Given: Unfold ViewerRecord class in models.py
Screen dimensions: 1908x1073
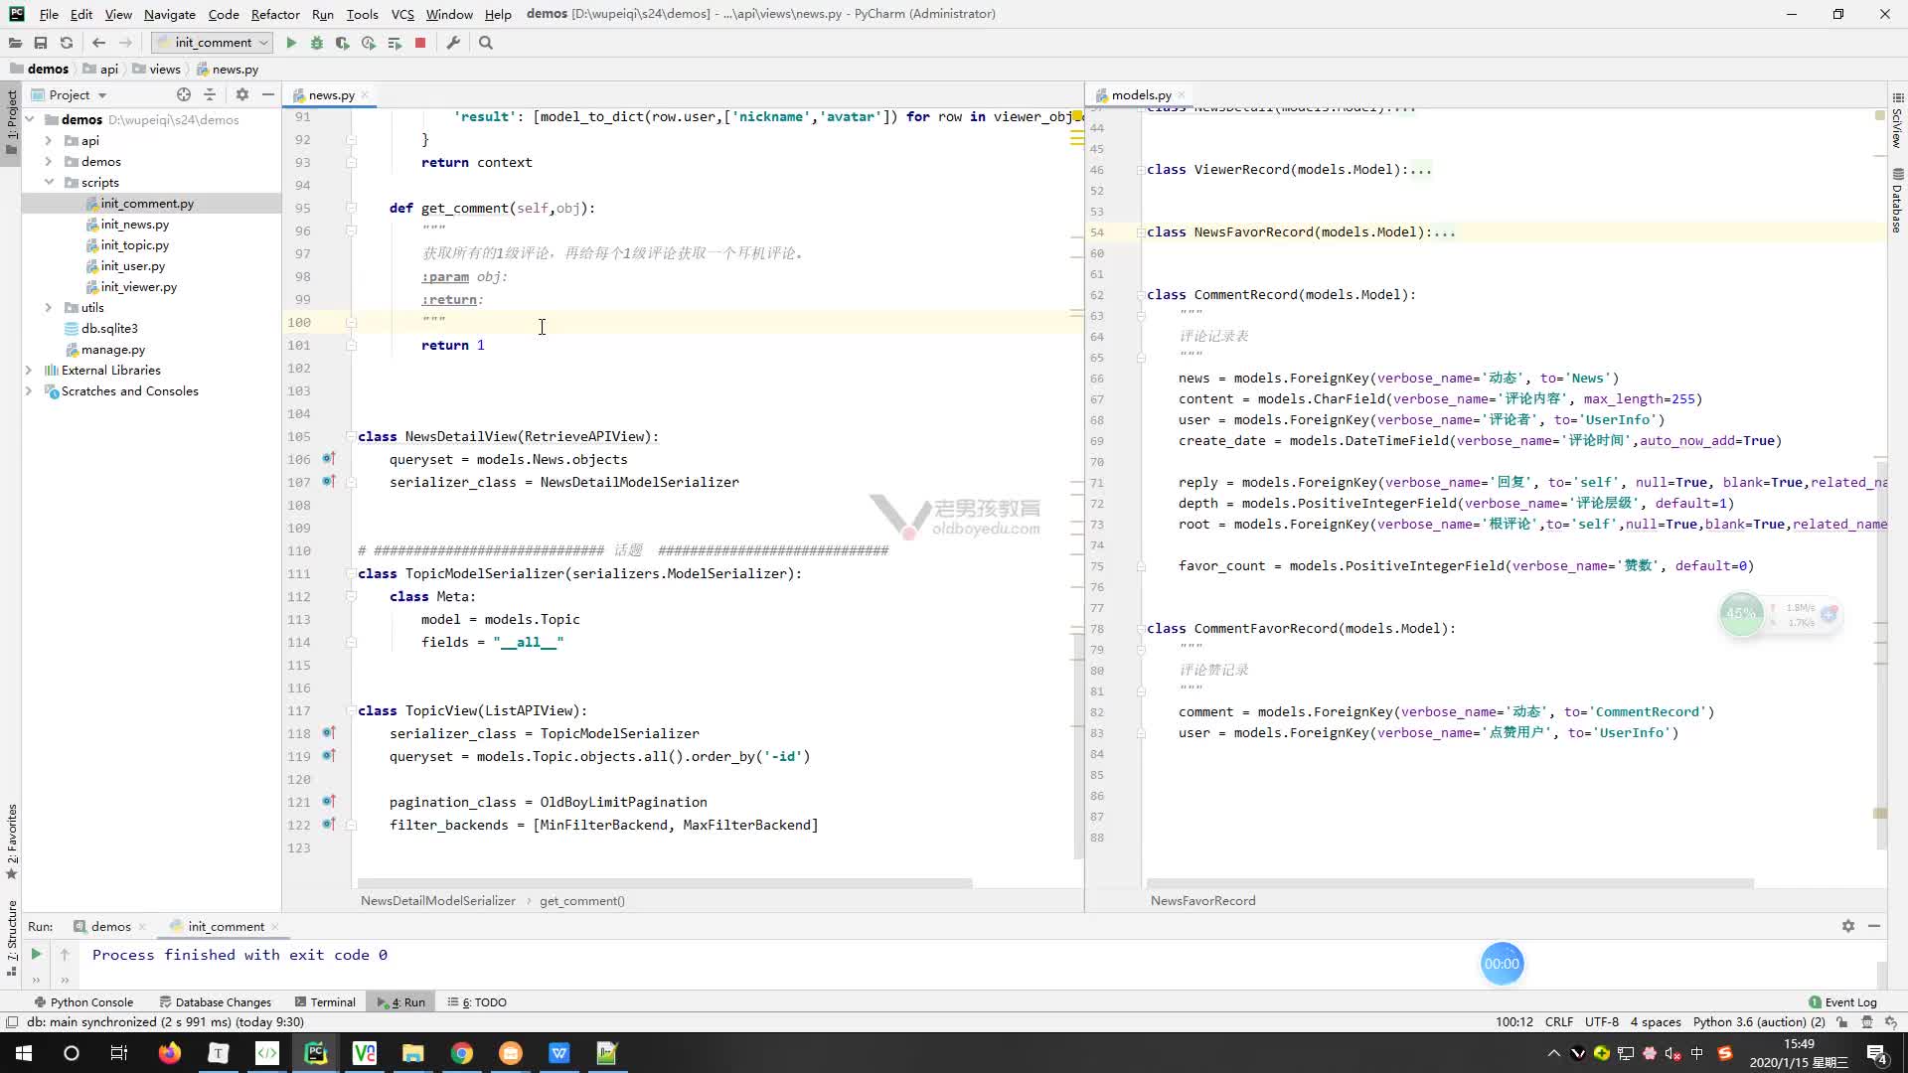Looking at the screenshot, I should click(1139, 170).
